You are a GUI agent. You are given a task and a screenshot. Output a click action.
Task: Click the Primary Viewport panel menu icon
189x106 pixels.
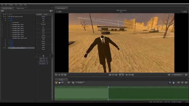(187, 8)
